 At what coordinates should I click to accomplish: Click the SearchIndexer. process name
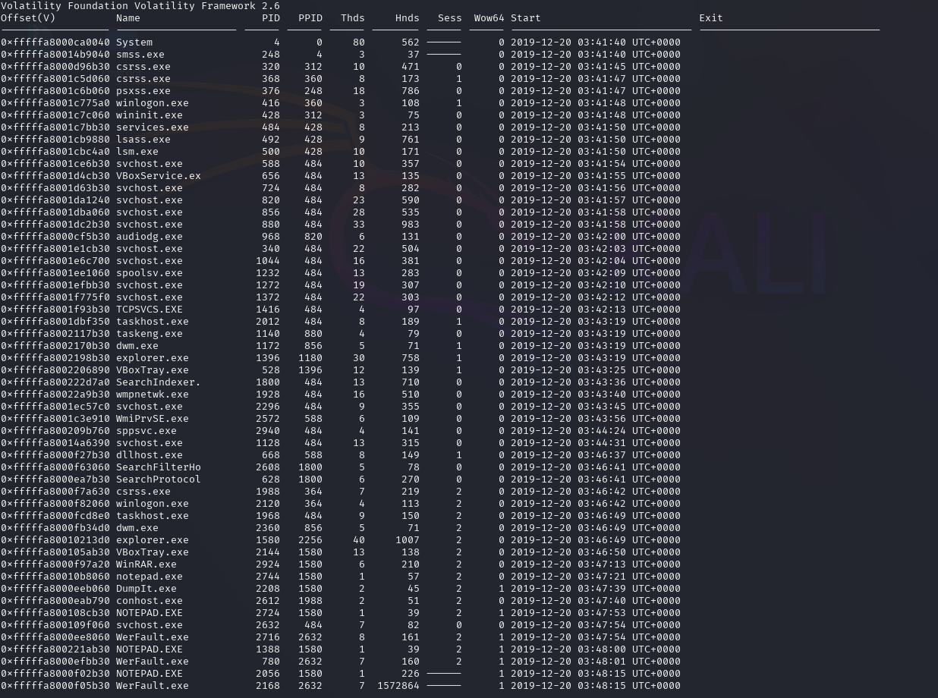[x=158, y=382]
